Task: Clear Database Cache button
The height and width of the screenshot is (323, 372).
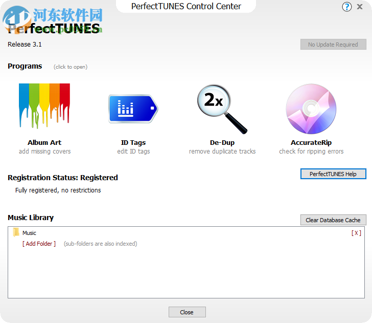Action: point(333,220)
